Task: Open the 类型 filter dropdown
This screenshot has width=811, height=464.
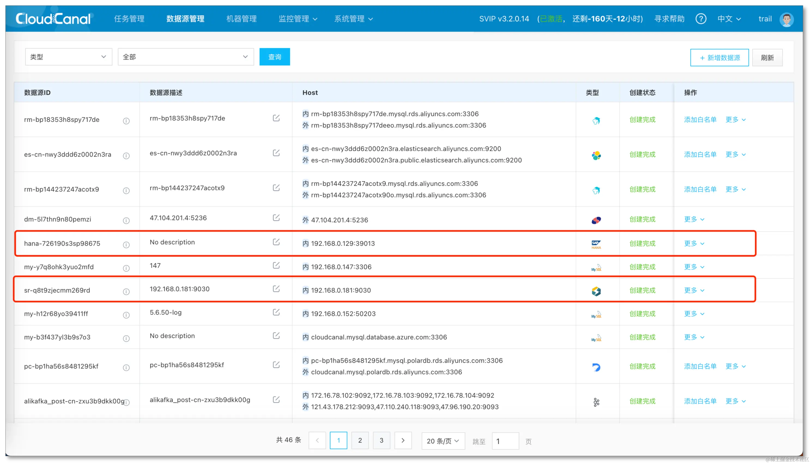Action: click(69, 57)
